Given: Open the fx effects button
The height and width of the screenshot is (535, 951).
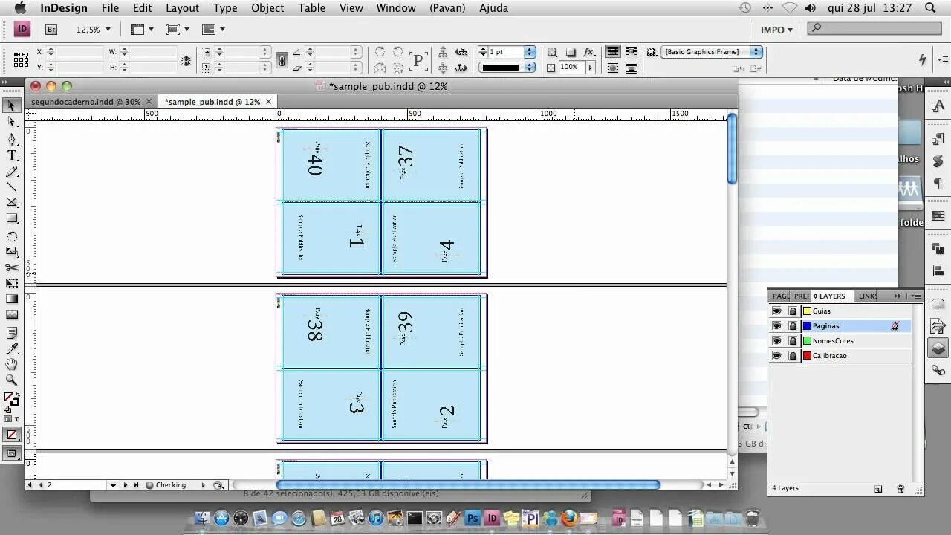Looking at the screenshot, I should (588, 52).
